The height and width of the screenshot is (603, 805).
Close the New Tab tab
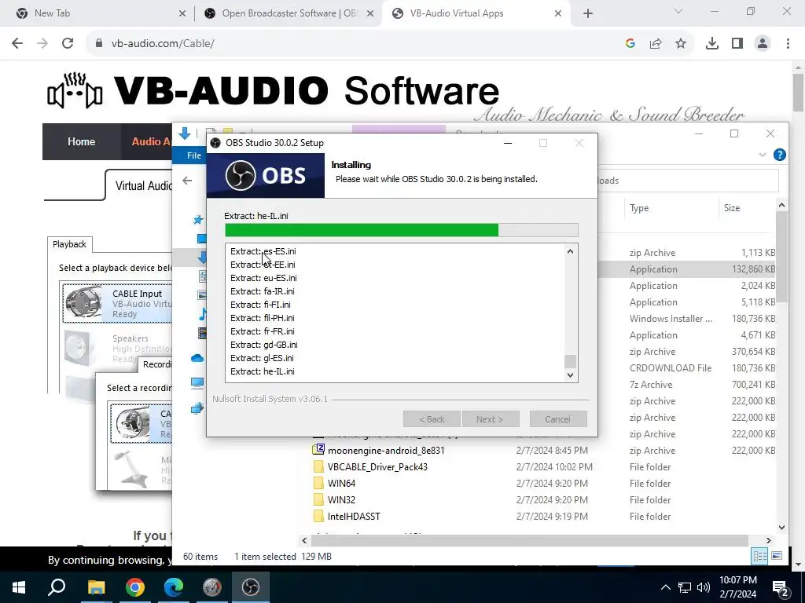pyautogui.click(x=182, y=14)
